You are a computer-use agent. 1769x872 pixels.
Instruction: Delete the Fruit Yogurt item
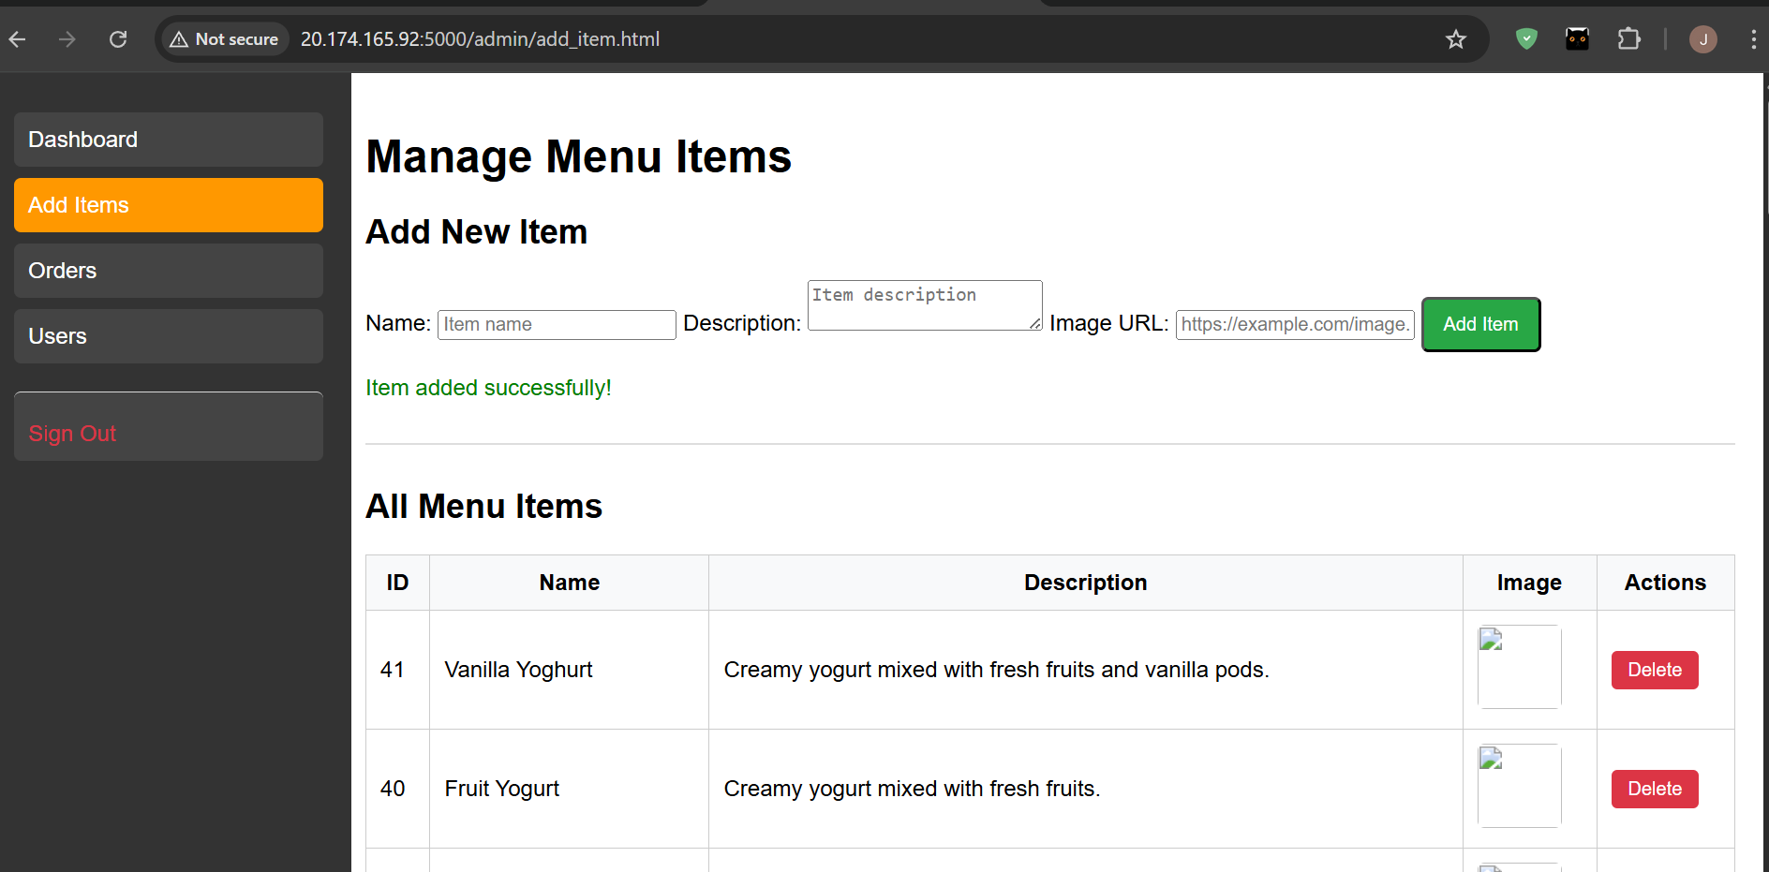[x=1654, y=788]
